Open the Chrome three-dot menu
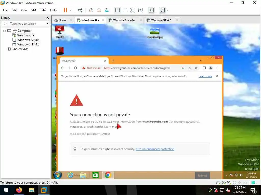 217,68
